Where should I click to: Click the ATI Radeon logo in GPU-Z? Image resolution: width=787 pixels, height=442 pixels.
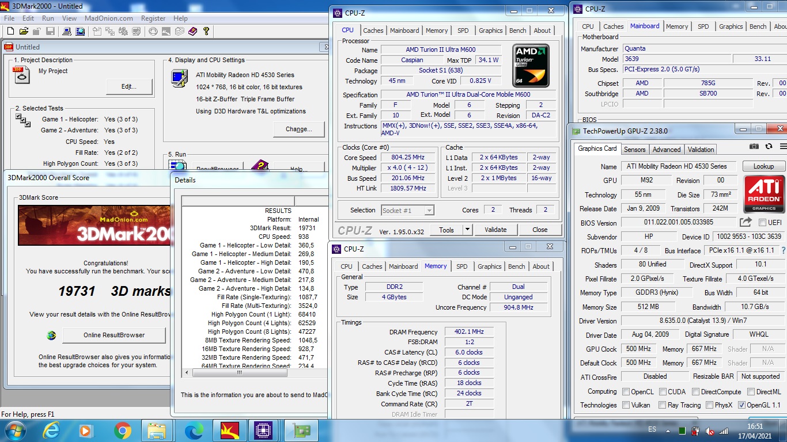coord(765,194)
